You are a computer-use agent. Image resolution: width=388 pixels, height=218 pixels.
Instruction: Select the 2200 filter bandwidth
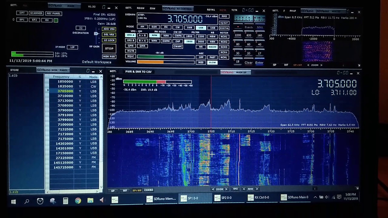click(201, 36)
